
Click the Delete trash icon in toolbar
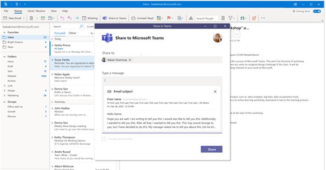(31, 18)
